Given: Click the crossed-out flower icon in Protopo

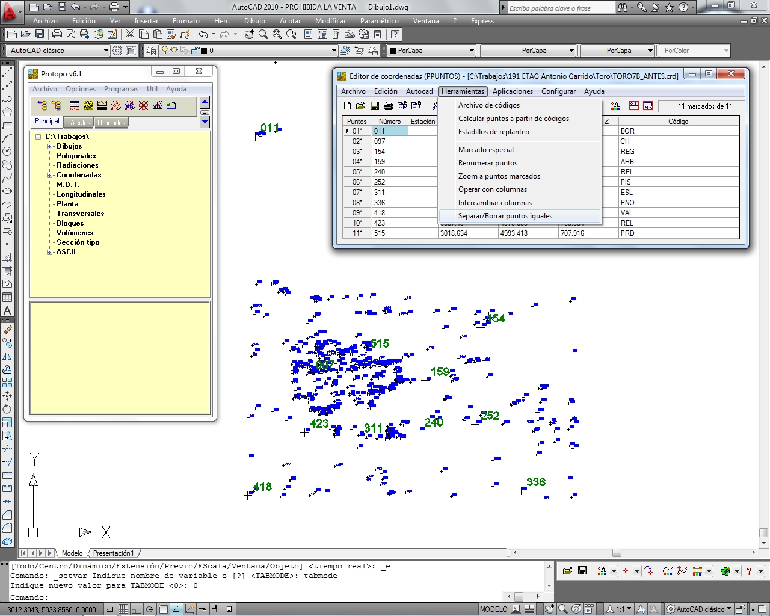Looking at the screenshot, I should click(144, 105).
